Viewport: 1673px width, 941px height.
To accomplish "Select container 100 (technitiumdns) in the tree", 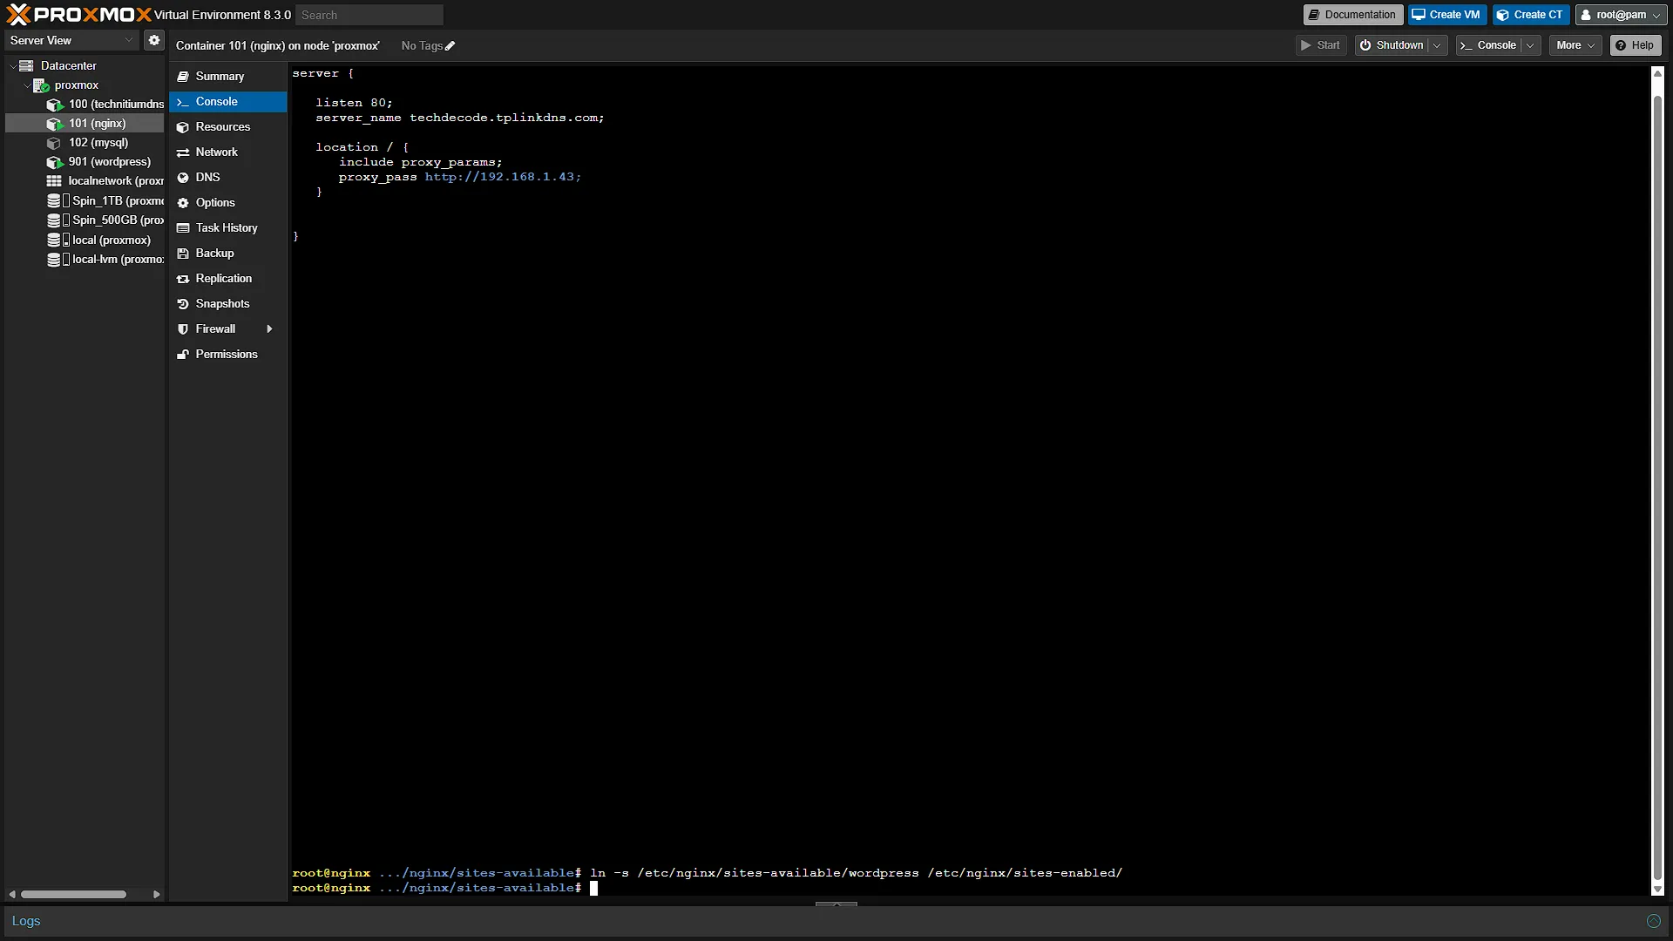I will [x=105, y=104].
